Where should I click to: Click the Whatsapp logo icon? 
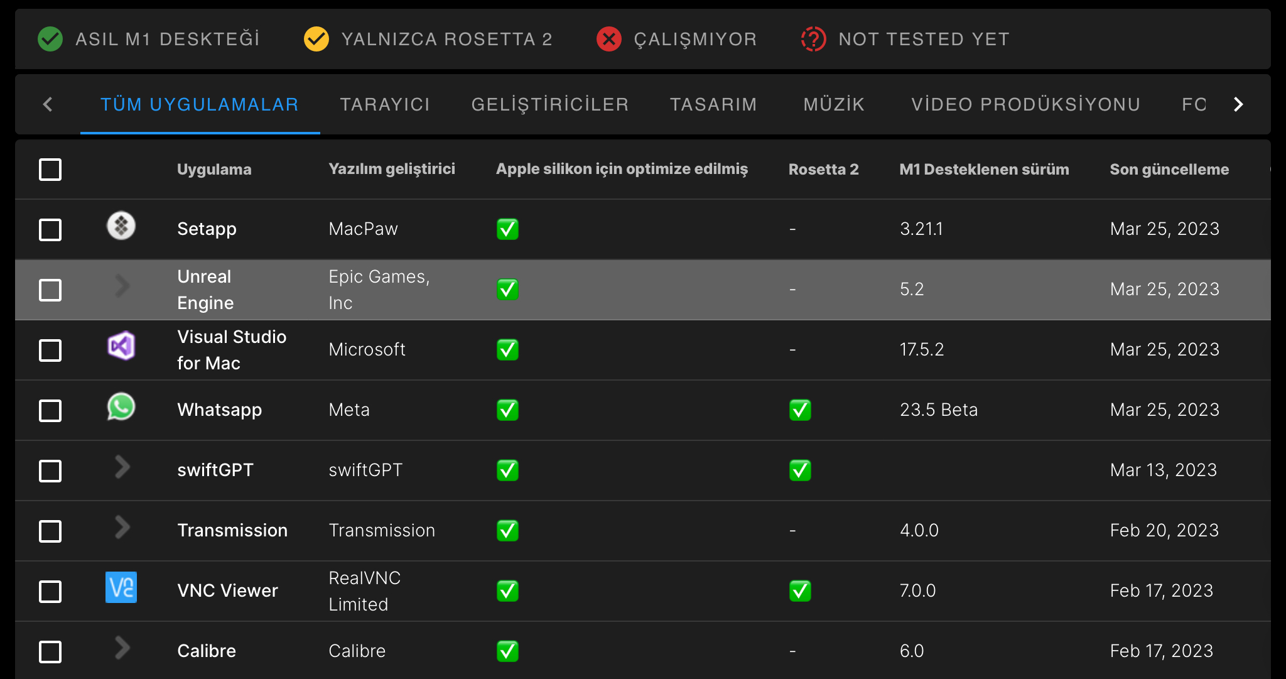pyautogui.click(x=121, y=407)
